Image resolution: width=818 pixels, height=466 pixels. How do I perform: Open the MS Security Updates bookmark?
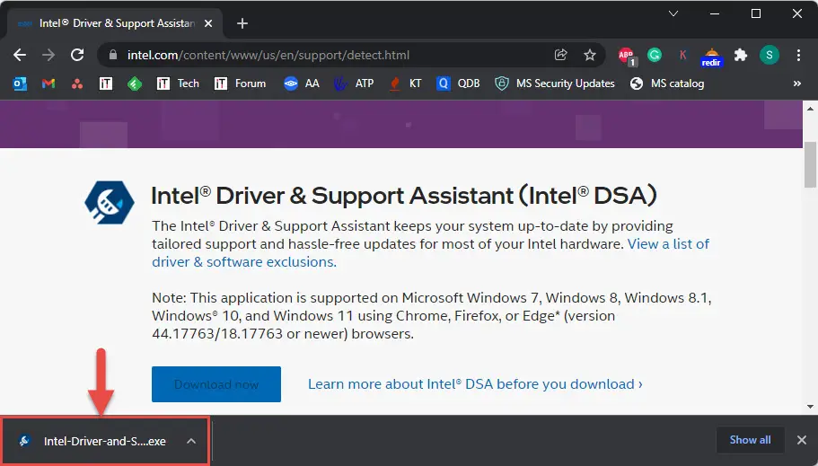[555, 84]
